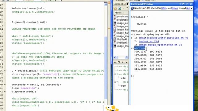
Task: Click the centroids = cat(1, s1.Centroid); line
Action: [x=36, y=85]
